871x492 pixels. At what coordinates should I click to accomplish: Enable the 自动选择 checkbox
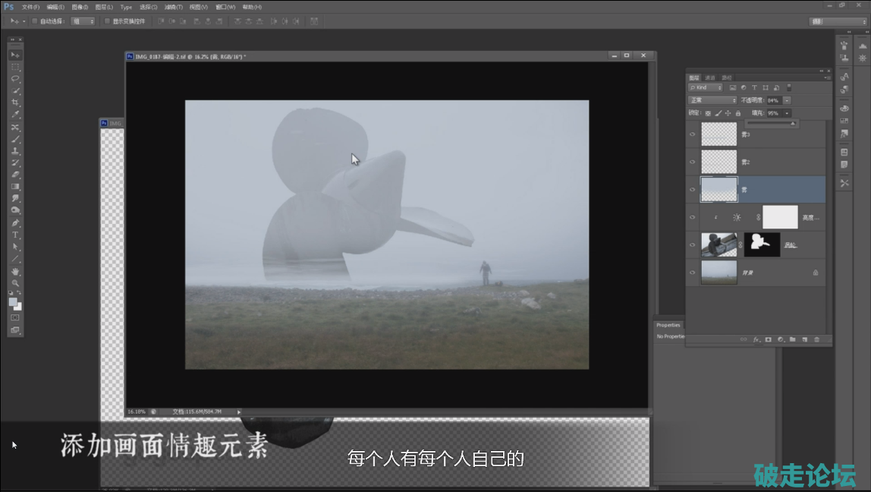coord(33,21)
